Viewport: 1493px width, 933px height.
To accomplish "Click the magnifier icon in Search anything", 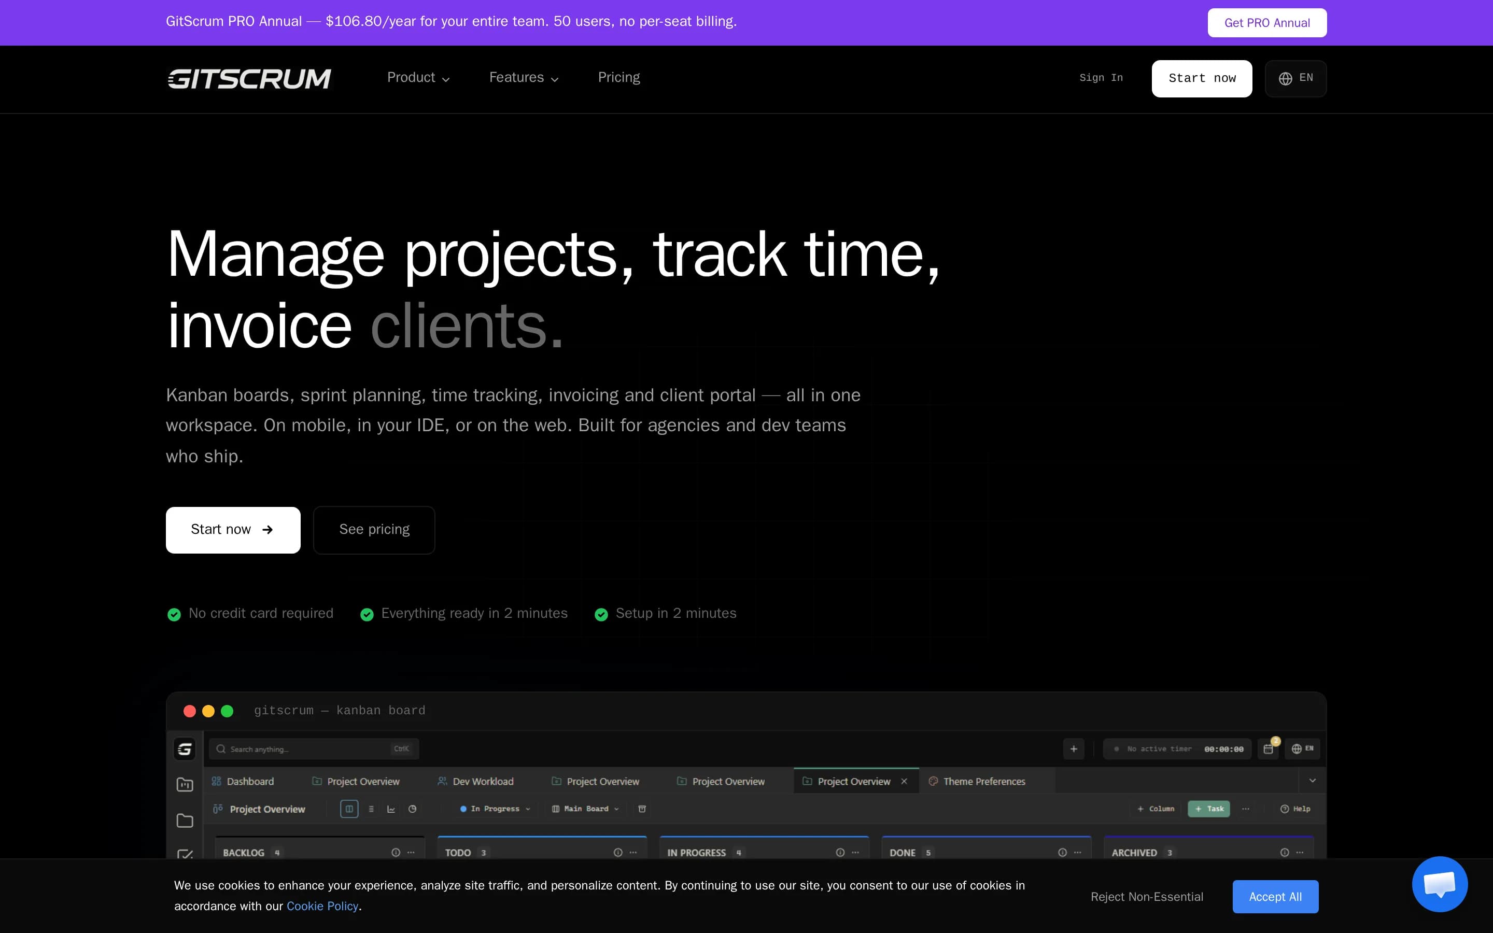I will [x=221, y=749].
